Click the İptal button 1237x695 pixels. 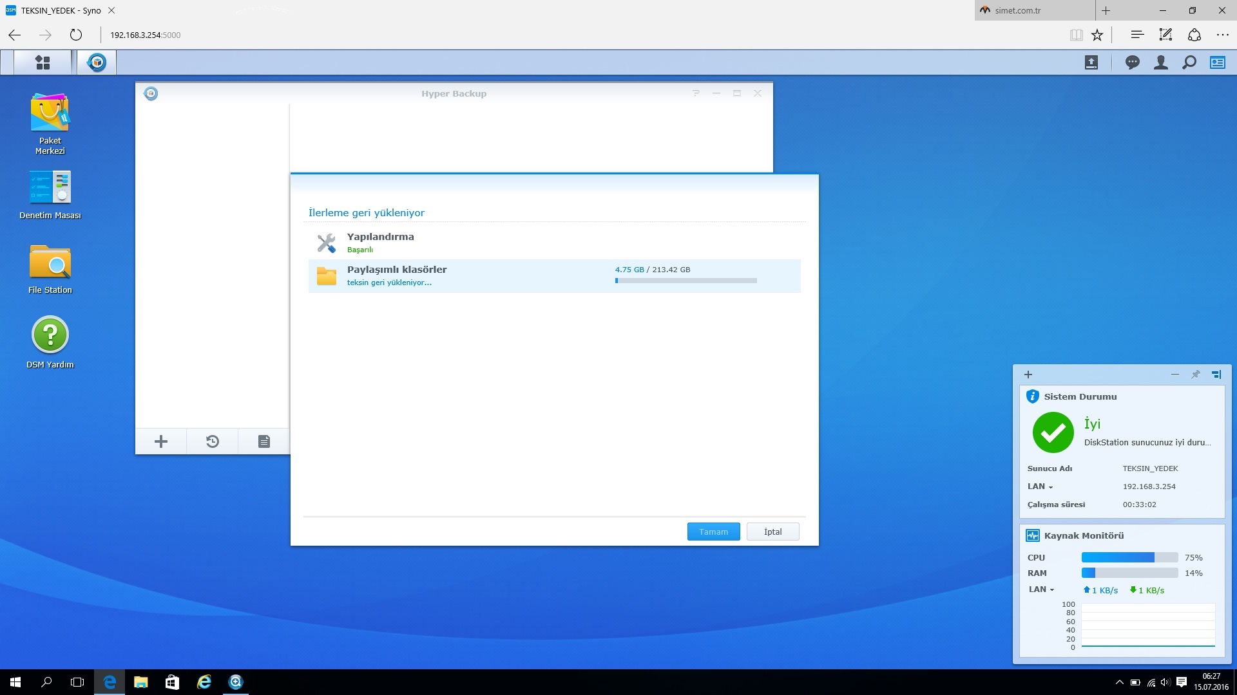tap(772, 532)
